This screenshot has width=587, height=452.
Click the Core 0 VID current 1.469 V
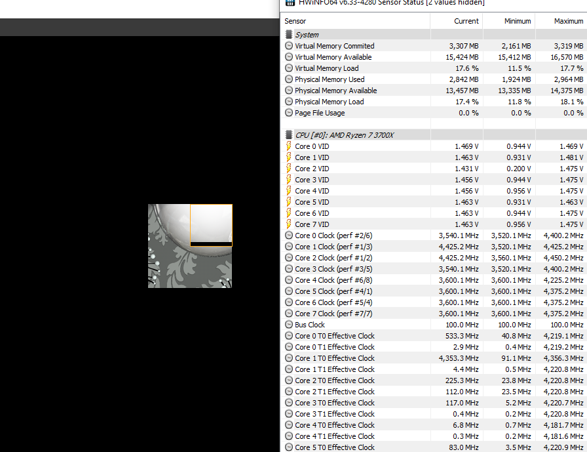pyautogui.click(x=466, y=146)
